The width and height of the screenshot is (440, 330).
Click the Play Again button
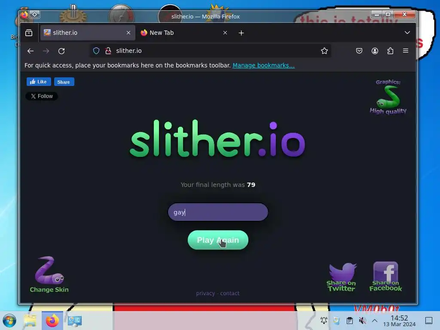point(218,240)
